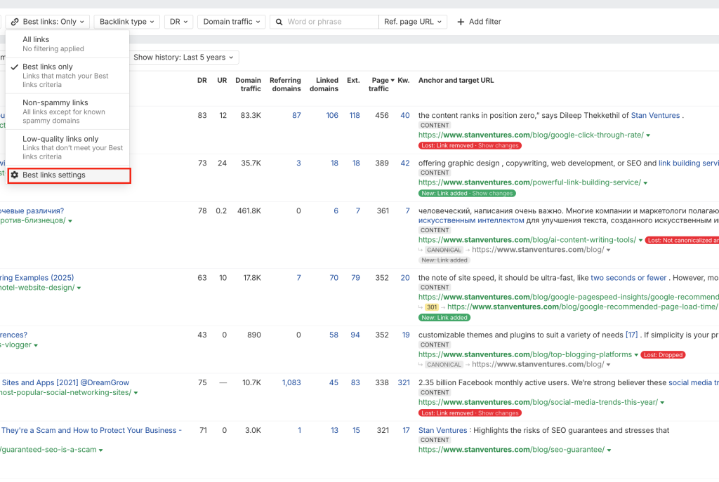
Task: Click the CONTENT tag under Stan Ventures anchor
Action: pos(435,440)
